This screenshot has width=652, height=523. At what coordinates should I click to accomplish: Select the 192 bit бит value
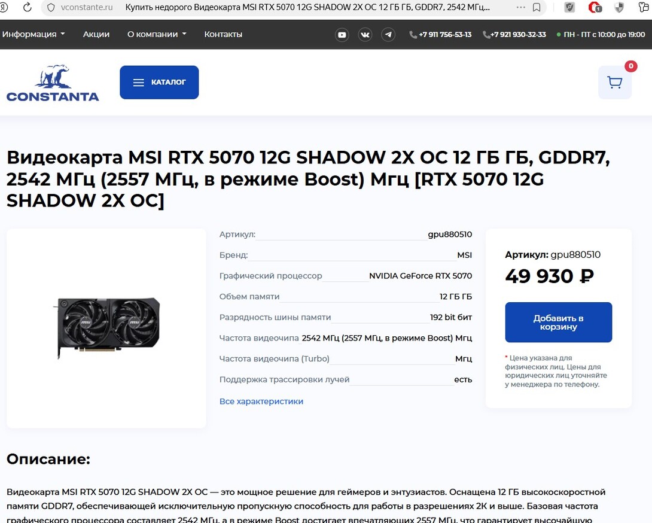(451, 318)
